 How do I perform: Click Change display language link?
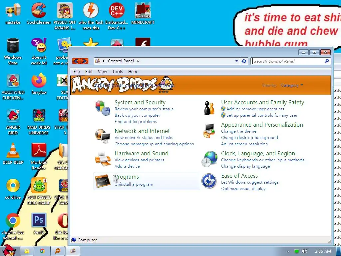pyautogui.click(x=245, y=166)
